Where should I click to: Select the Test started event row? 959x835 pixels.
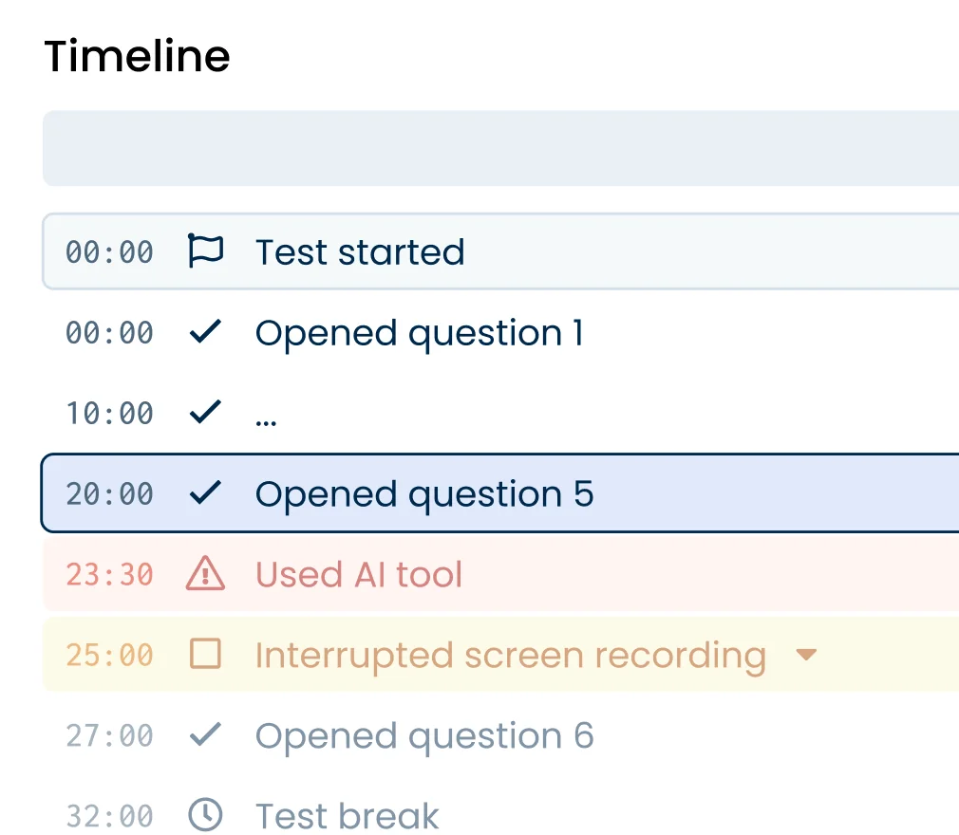(360, 251)
